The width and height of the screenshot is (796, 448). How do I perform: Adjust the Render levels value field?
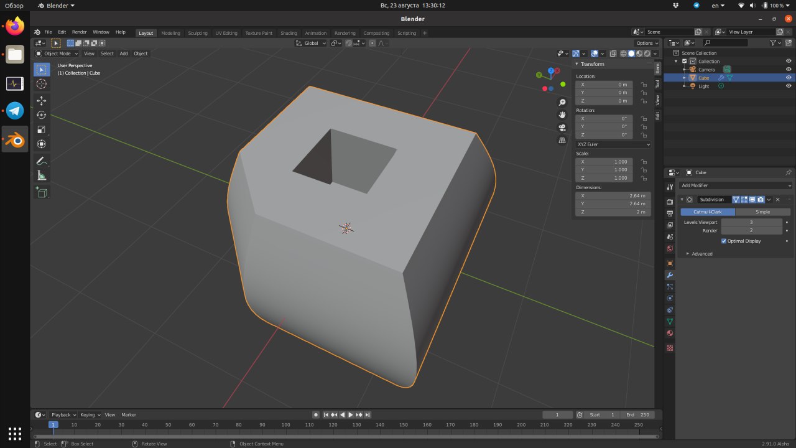[x=752, y=230]
